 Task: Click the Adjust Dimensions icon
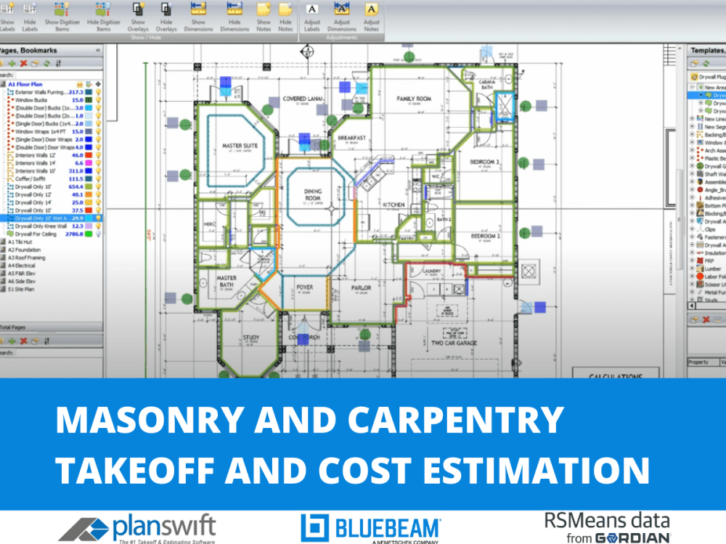point(342,8)
